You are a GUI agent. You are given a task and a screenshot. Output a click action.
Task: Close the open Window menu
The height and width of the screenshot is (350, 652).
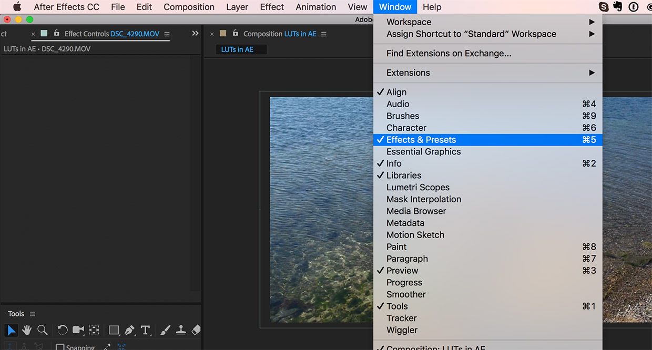395,7
